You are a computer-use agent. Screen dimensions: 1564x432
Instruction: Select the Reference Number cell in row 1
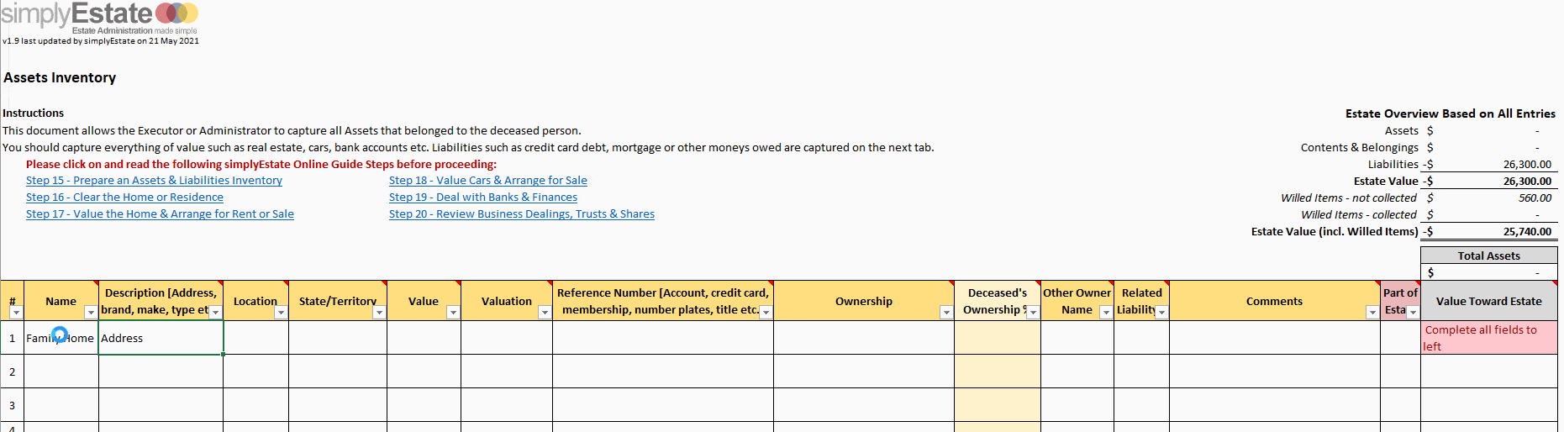click(663, 338)
